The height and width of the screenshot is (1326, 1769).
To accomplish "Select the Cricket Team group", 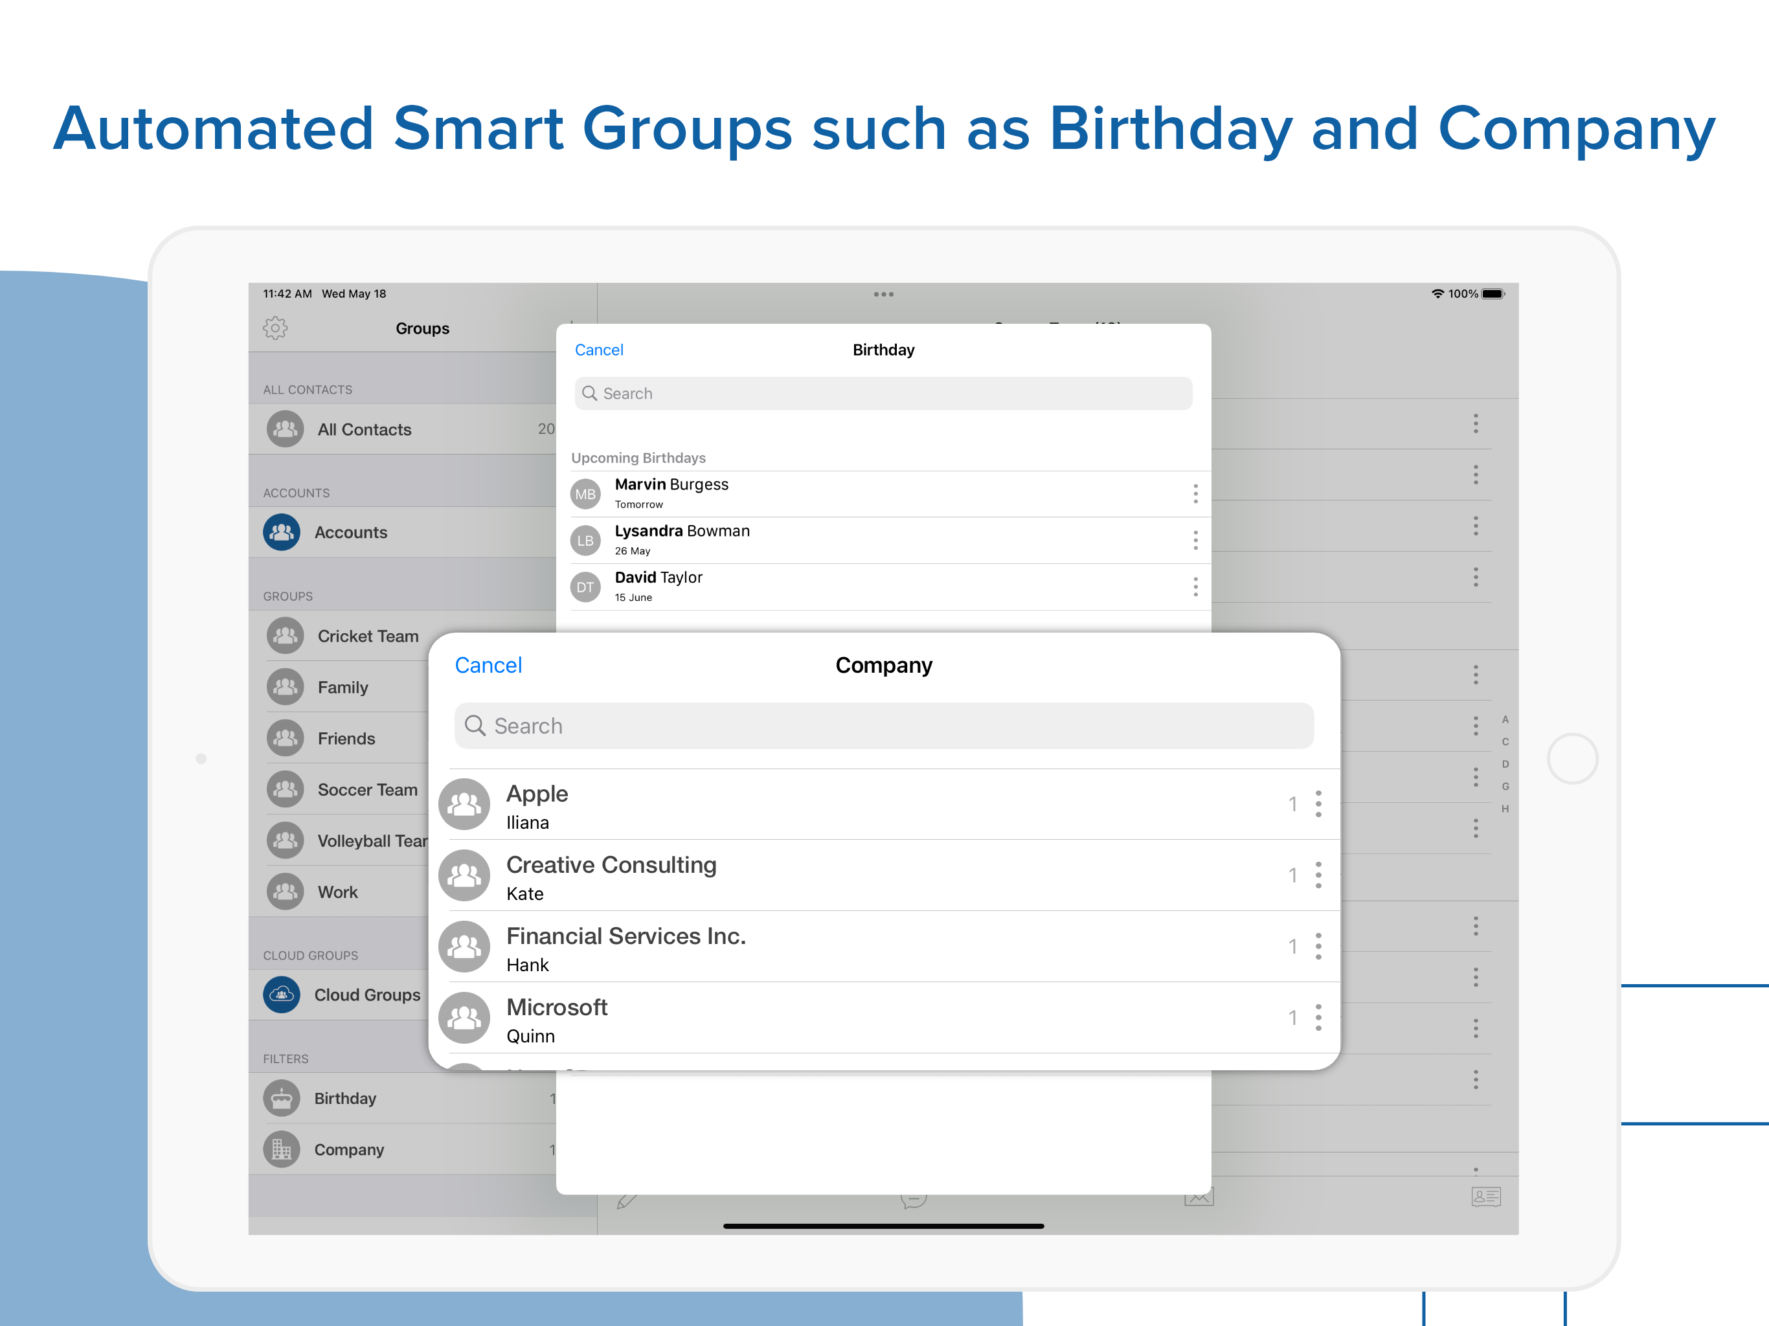I will [367, 636].
